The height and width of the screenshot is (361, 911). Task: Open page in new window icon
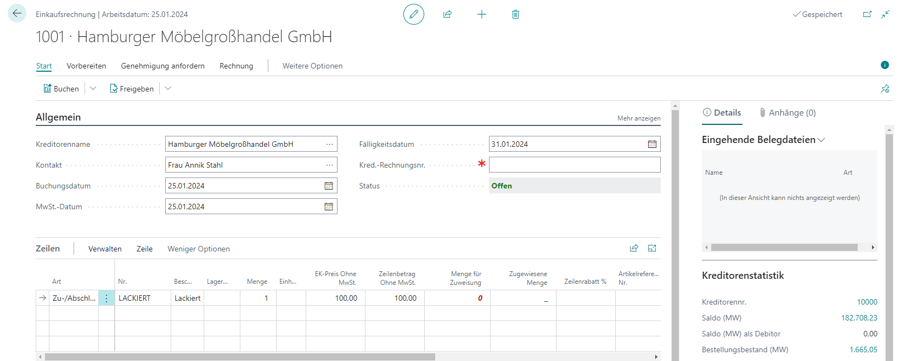[867, 14]
